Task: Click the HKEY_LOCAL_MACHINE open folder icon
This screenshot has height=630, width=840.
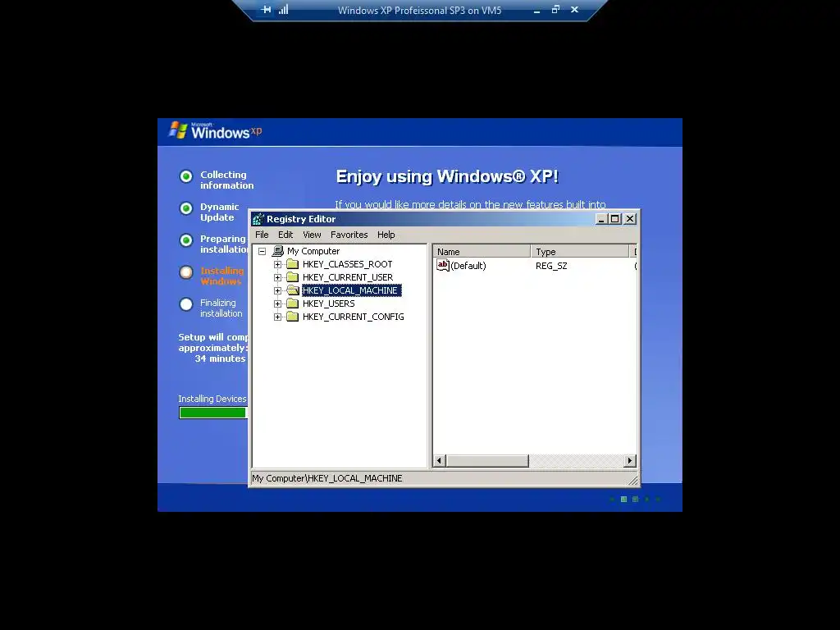Action: (x=293, y=290)
